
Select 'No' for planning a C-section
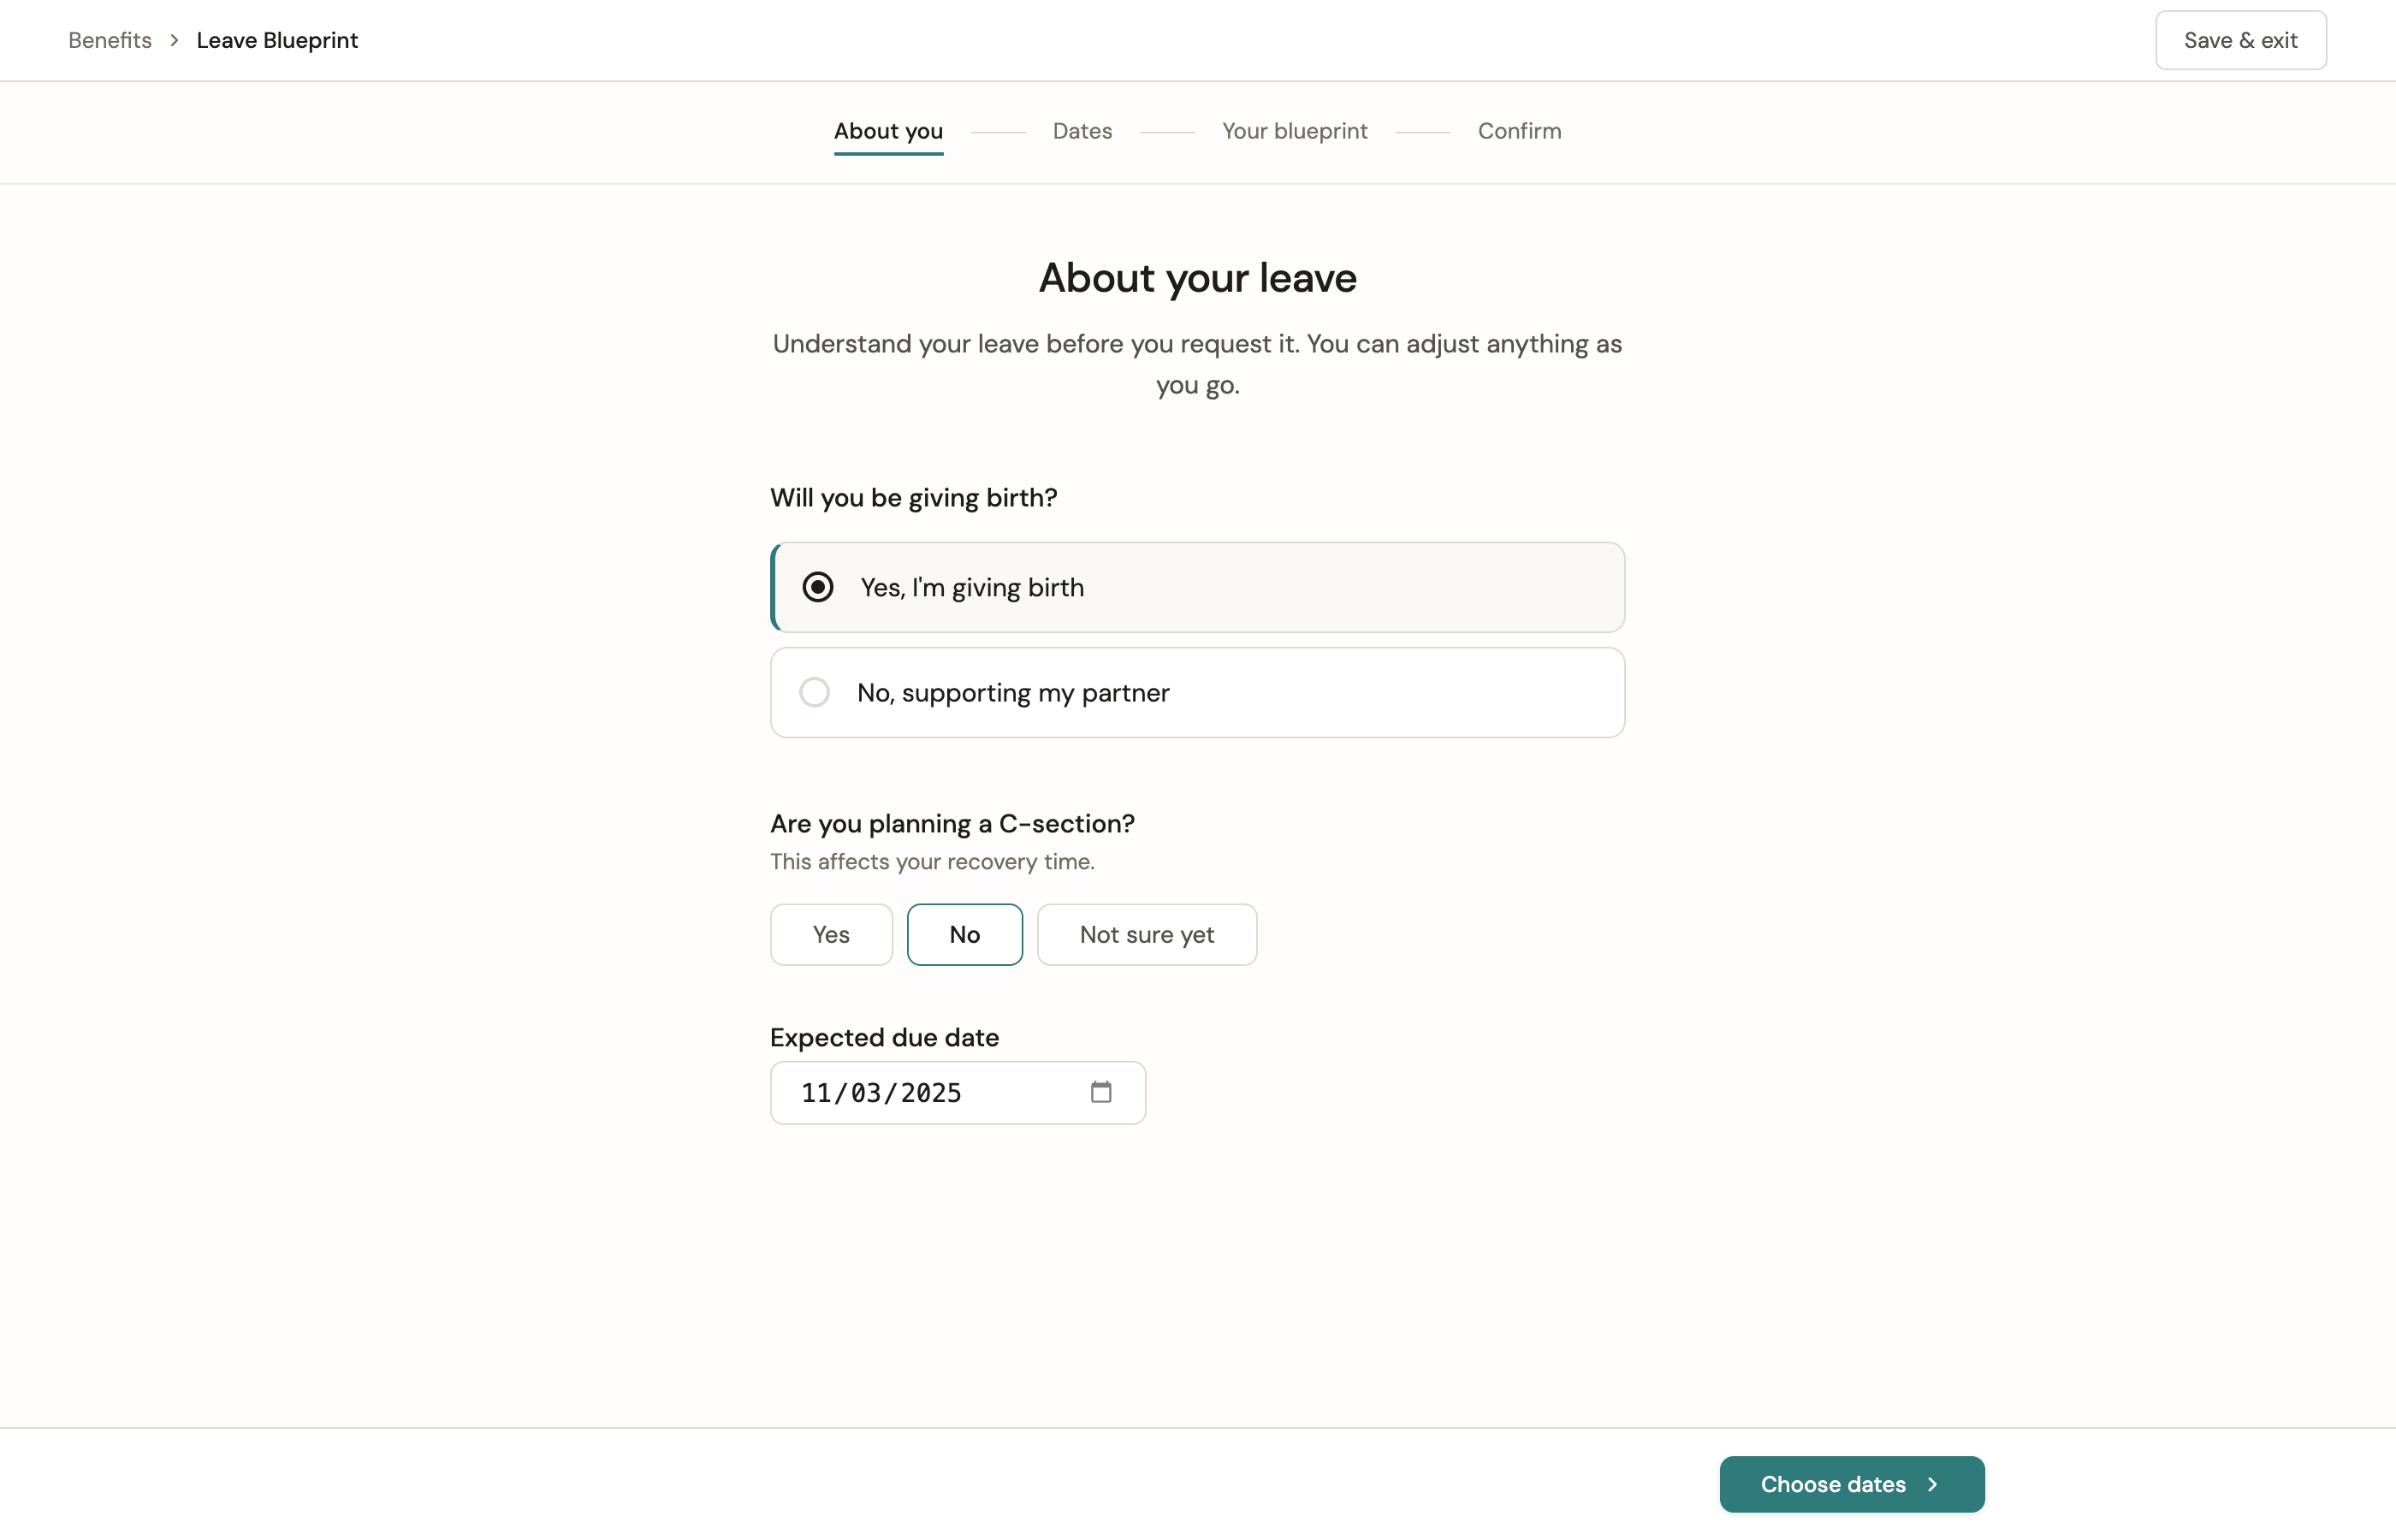coord(964,934)
